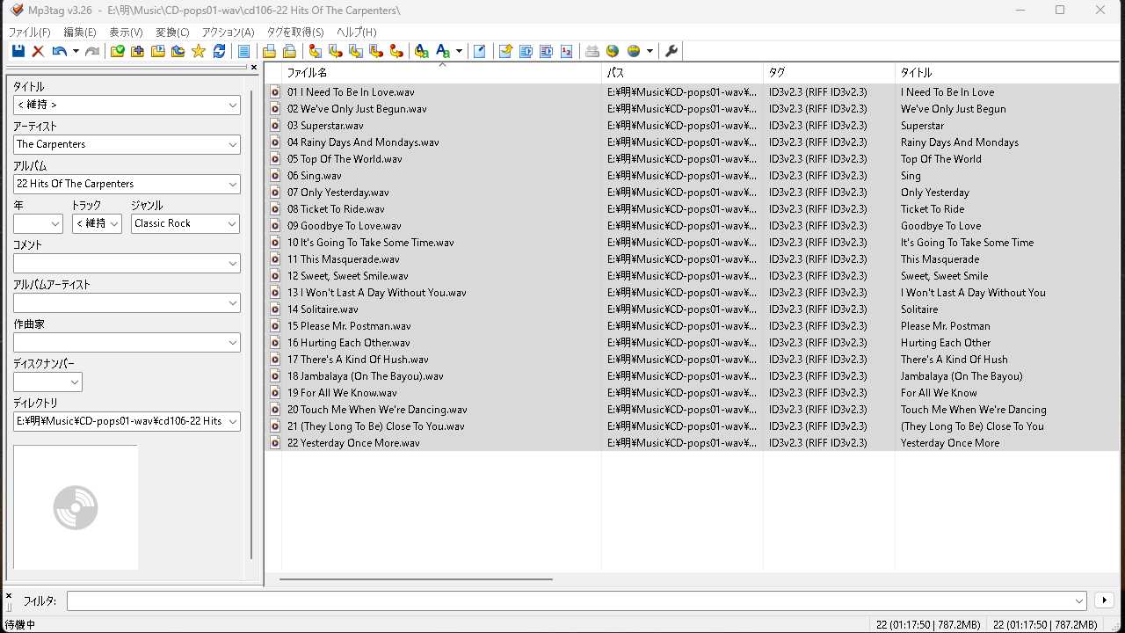Open the undo history dropdown arrow
Image resolution: width=1125 pixels, height=633 pixels.
click(x=76, y=51)
